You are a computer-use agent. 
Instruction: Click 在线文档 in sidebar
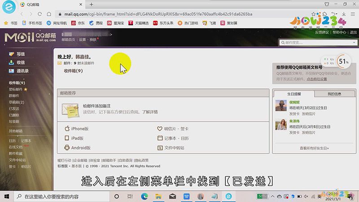(16, 147)
